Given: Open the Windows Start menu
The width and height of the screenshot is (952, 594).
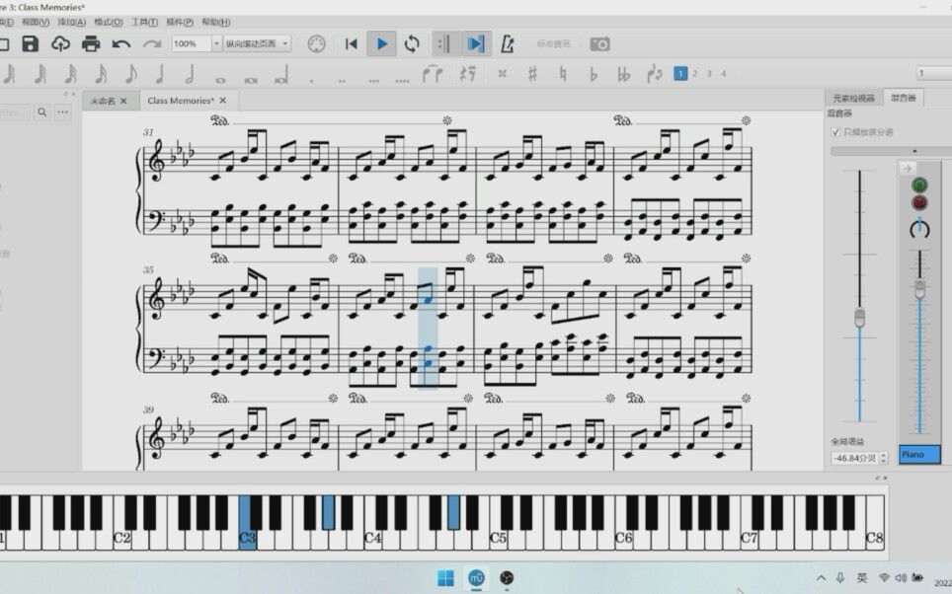Looking at the screenshot, I should point(445,577).
